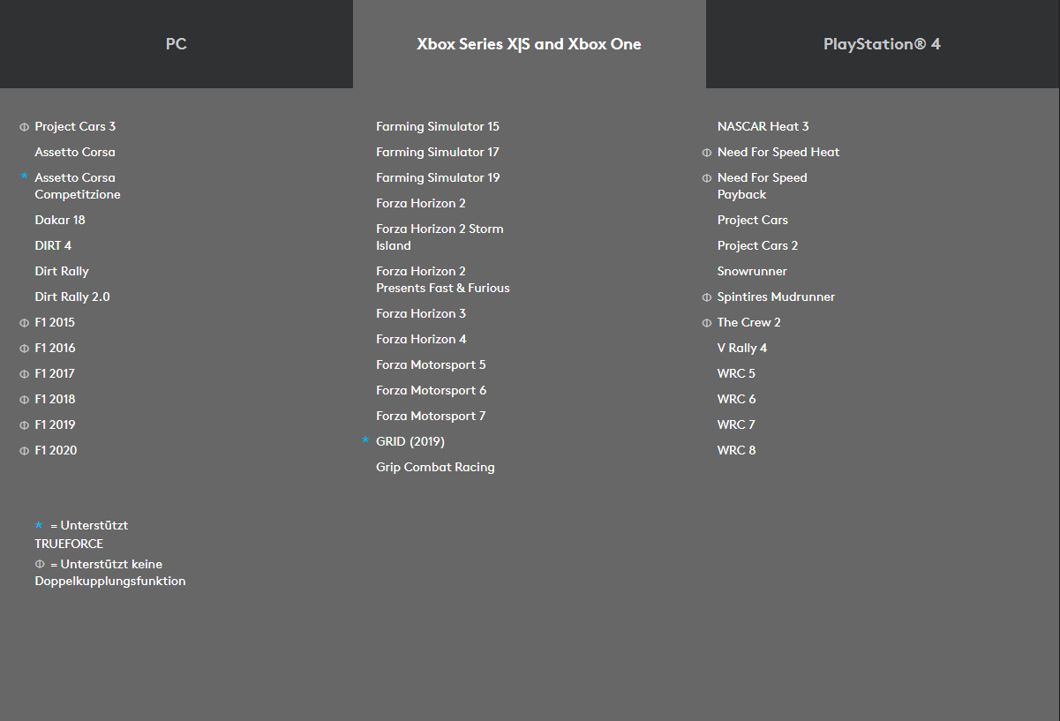Select WRC 8 in the games list
This screenshot has height=721, width=1060.
736,450
